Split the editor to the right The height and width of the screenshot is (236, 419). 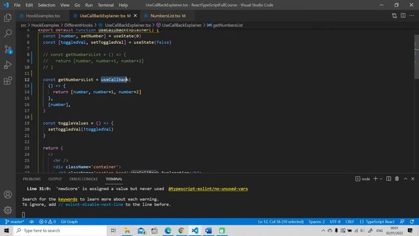[403, 16]
